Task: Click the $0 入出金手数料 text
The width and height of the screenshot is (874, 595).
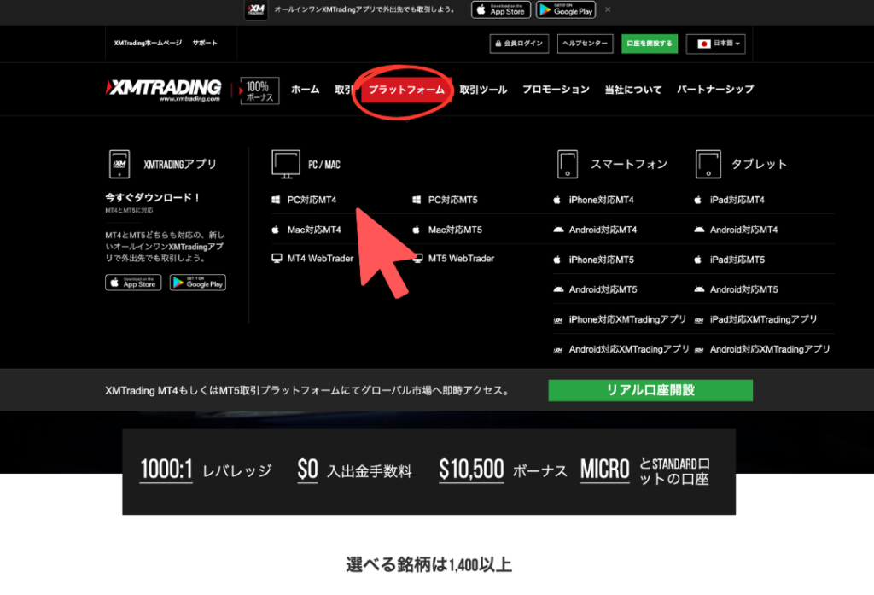Action: point(354,470)
